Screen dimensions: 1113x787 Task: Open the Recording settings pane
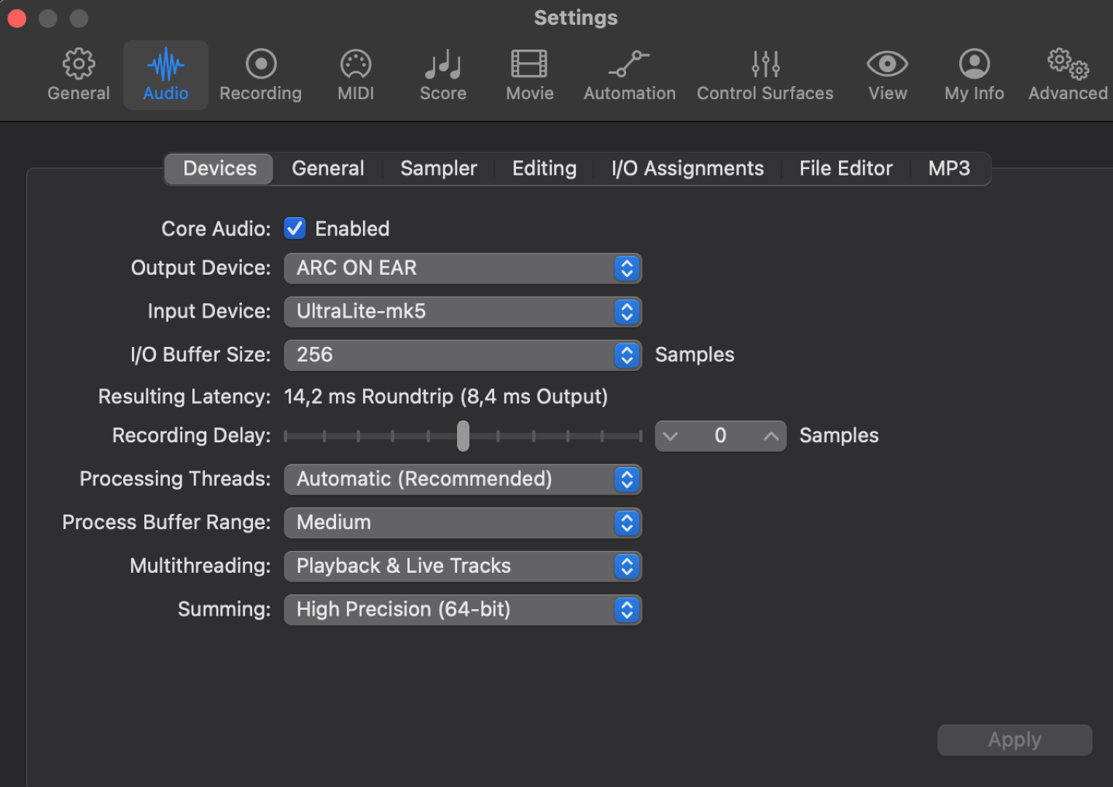tap(260, 75)
